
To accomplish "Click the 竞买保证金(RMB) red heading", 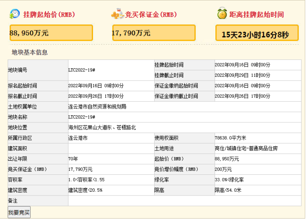I will pyautogui.click(x=151, y=14).
